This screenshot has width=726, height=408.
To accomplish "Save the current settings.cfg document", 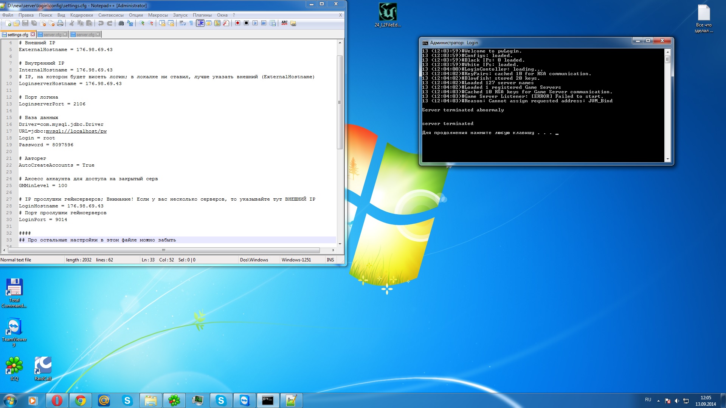I will pyautogui.click(x=25, y=23).
